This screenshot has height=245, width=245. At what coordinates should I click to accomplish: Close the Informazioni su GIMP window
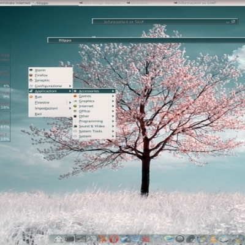(x=233, y=21)
